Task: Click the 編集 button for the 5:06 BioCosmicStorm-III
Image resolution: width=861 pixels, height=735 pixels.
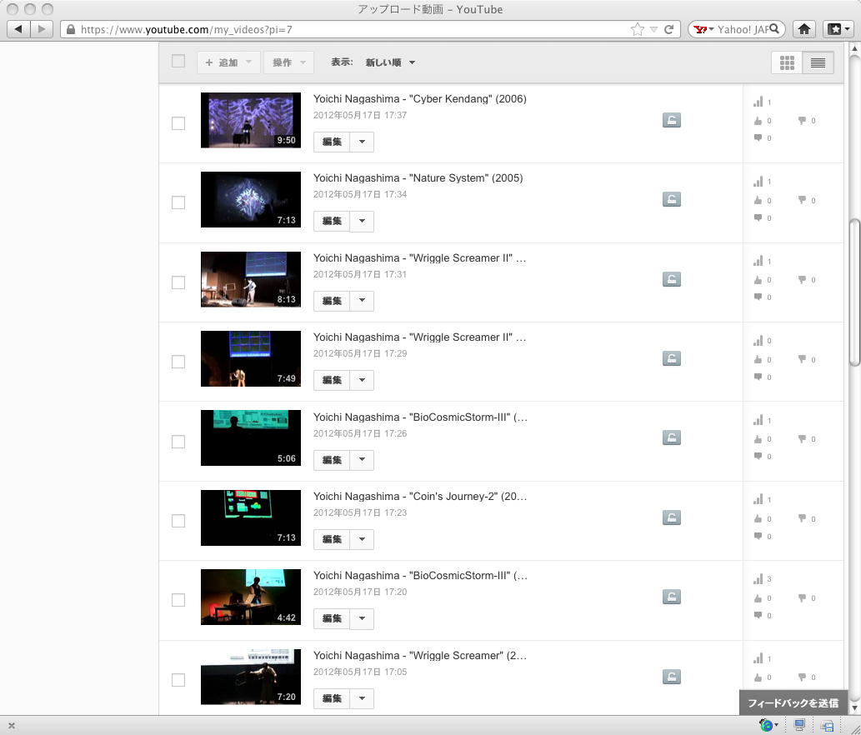Action: [x=332, y=460]
